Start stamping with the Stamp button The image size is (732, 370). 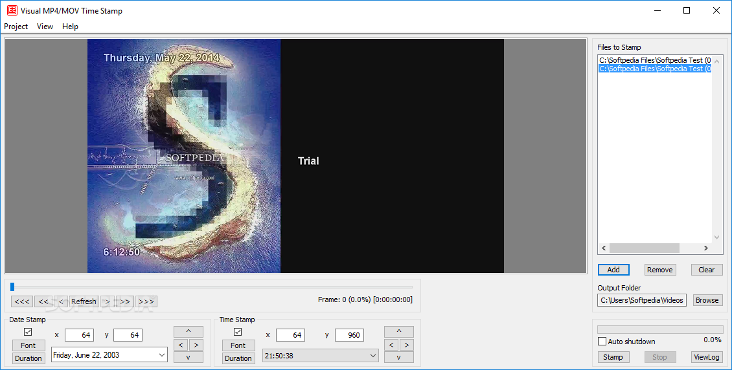pos(613,357)
